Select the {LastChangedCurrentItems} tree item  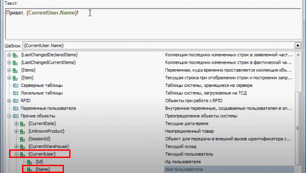pos(48,62)
